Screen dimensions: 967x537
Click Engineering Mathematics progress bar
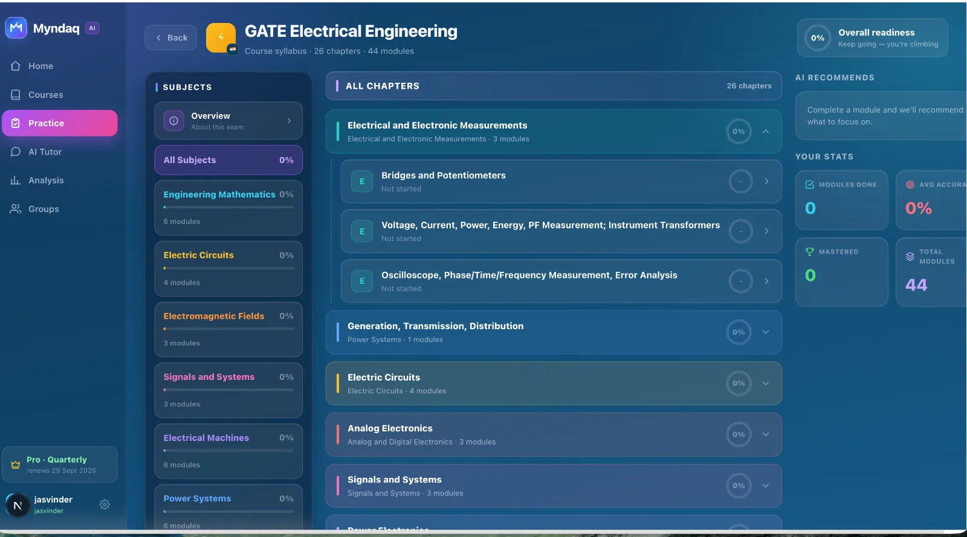pos(228,207)
